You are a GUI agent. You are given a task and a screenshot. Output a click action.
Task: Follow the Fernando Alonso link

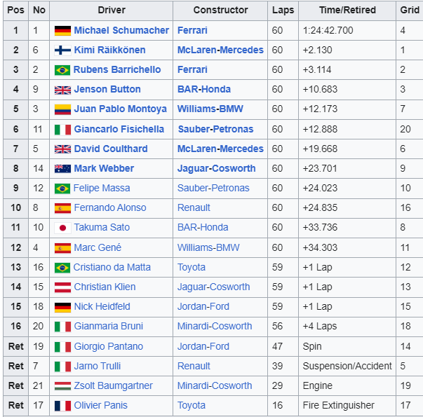point(110,208)
